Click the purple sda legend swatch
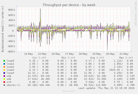The image size is (138, 94). click(x=4, y=76)
